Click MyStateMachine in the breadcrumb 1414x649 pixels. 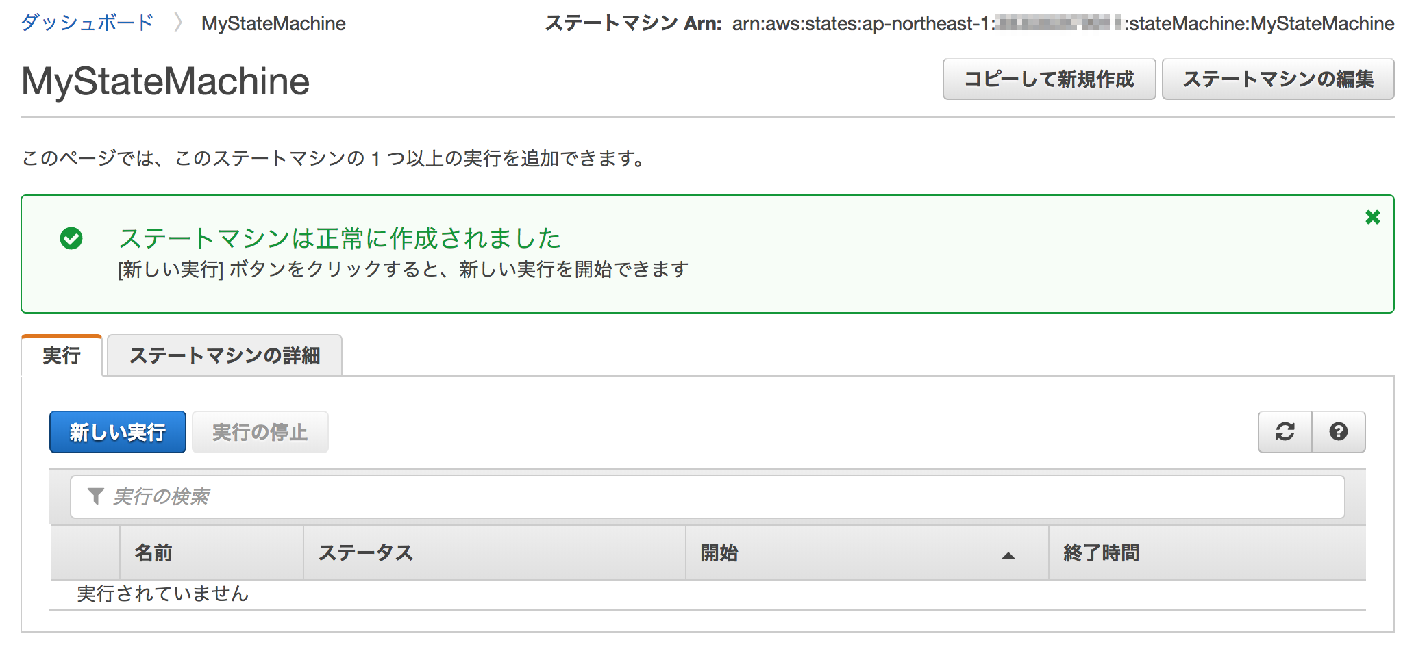coord(273,24)
